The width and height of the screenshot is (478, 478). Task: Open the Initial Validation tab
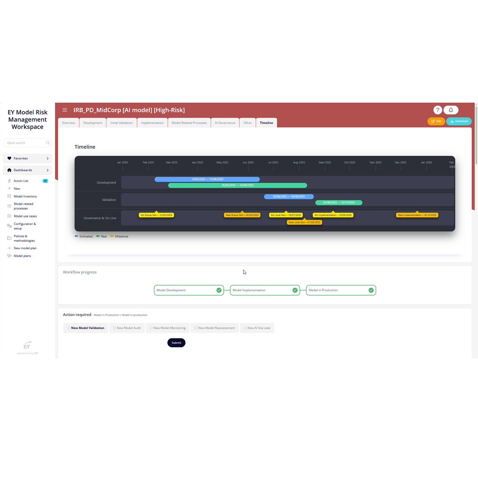click(121, 123)
